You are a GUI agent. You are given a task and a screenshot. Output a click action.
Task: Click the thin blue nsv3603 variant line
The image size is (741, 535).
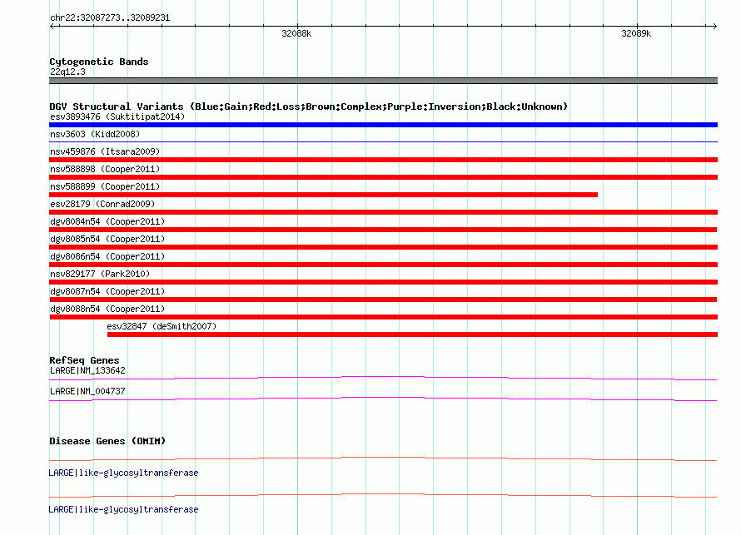click(x=383, y=141)
